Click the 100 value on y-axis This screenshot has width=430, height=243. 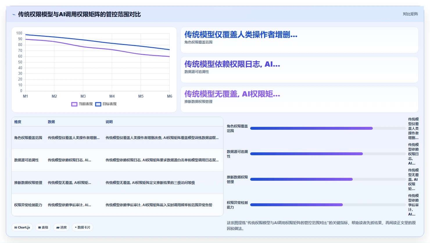click(x=19, y=33)
